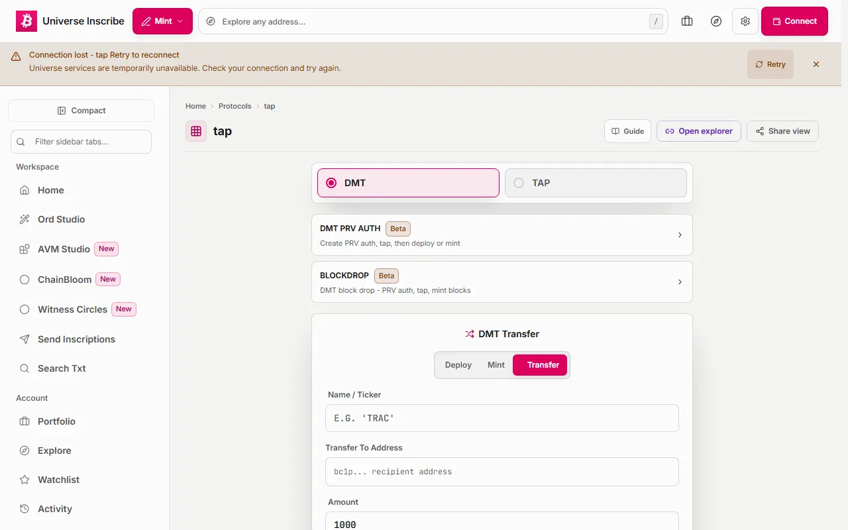Click the New badge beside Witness Circles
Viewport: 848px width, 530px height.
pos(124,309)
